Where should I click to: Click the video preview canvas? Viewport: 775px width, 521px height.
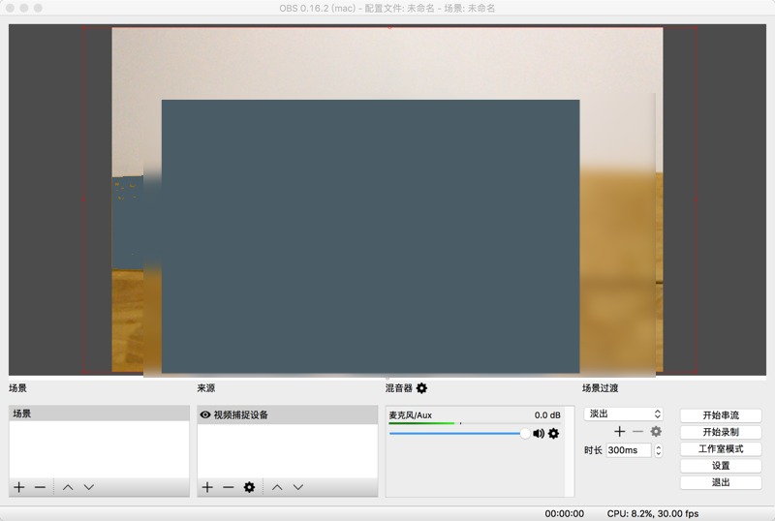(387, 199)
